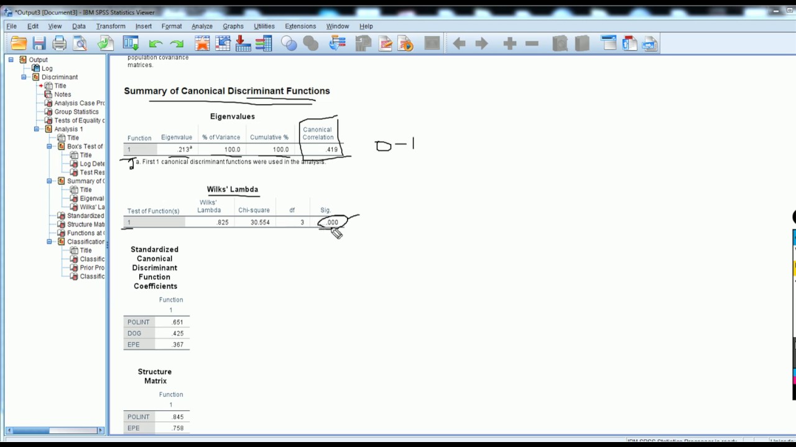Click the run script page icon
The width and height of the screenshot is (796, 447).
[405, 43]
